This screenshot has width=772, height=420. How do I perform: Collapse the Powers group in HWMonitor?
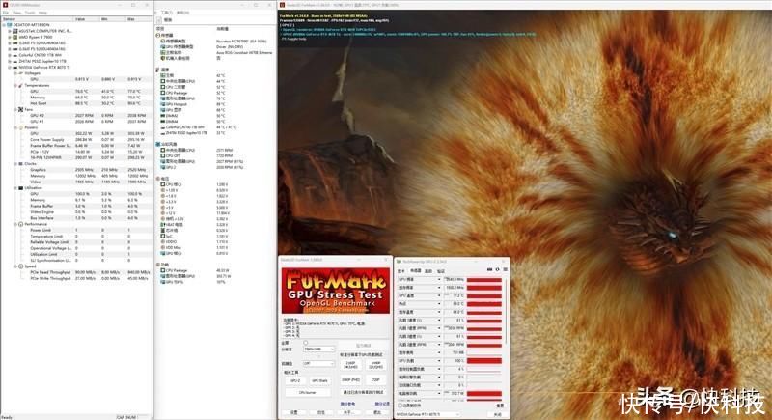[15, 127]
